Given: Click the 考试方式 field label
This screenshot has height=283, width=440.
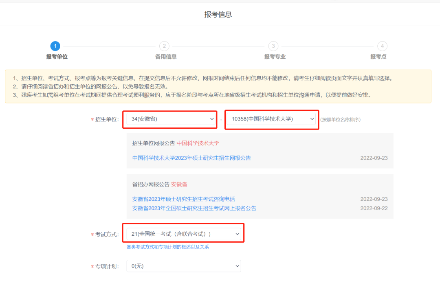Looking at the screenshot, I should click(107, 235).
